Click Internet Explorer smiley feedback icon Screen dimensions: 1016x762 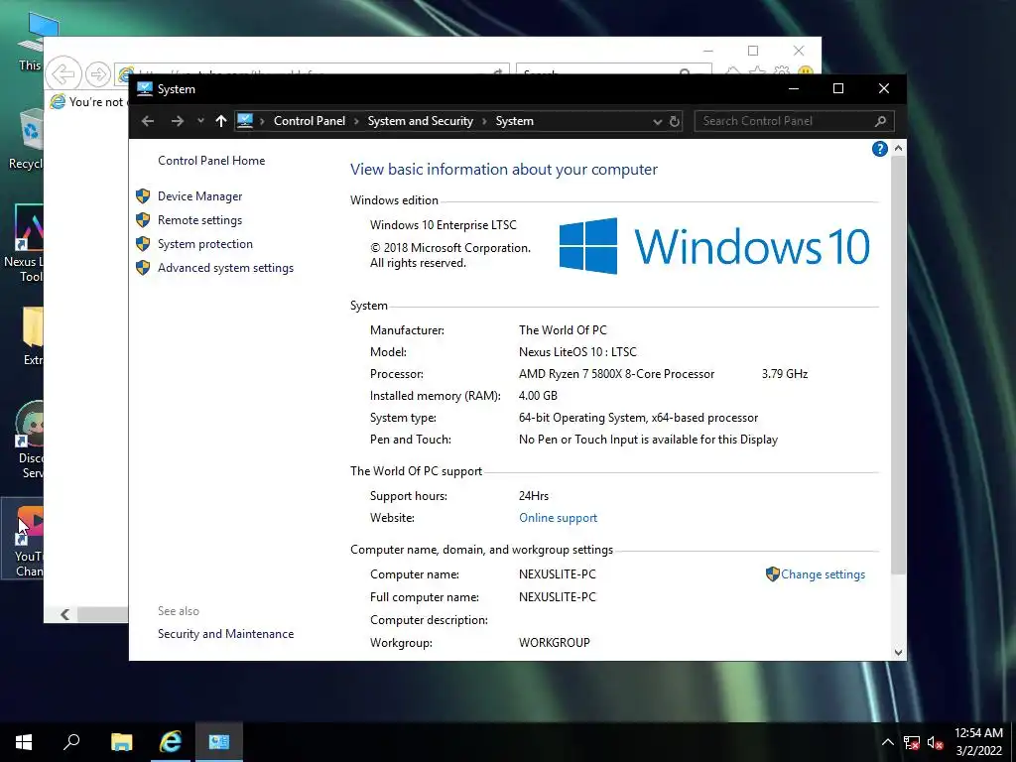(x=805, y=71)
